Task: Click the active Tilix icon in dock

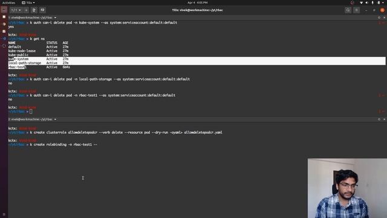Action: [4, 10]
